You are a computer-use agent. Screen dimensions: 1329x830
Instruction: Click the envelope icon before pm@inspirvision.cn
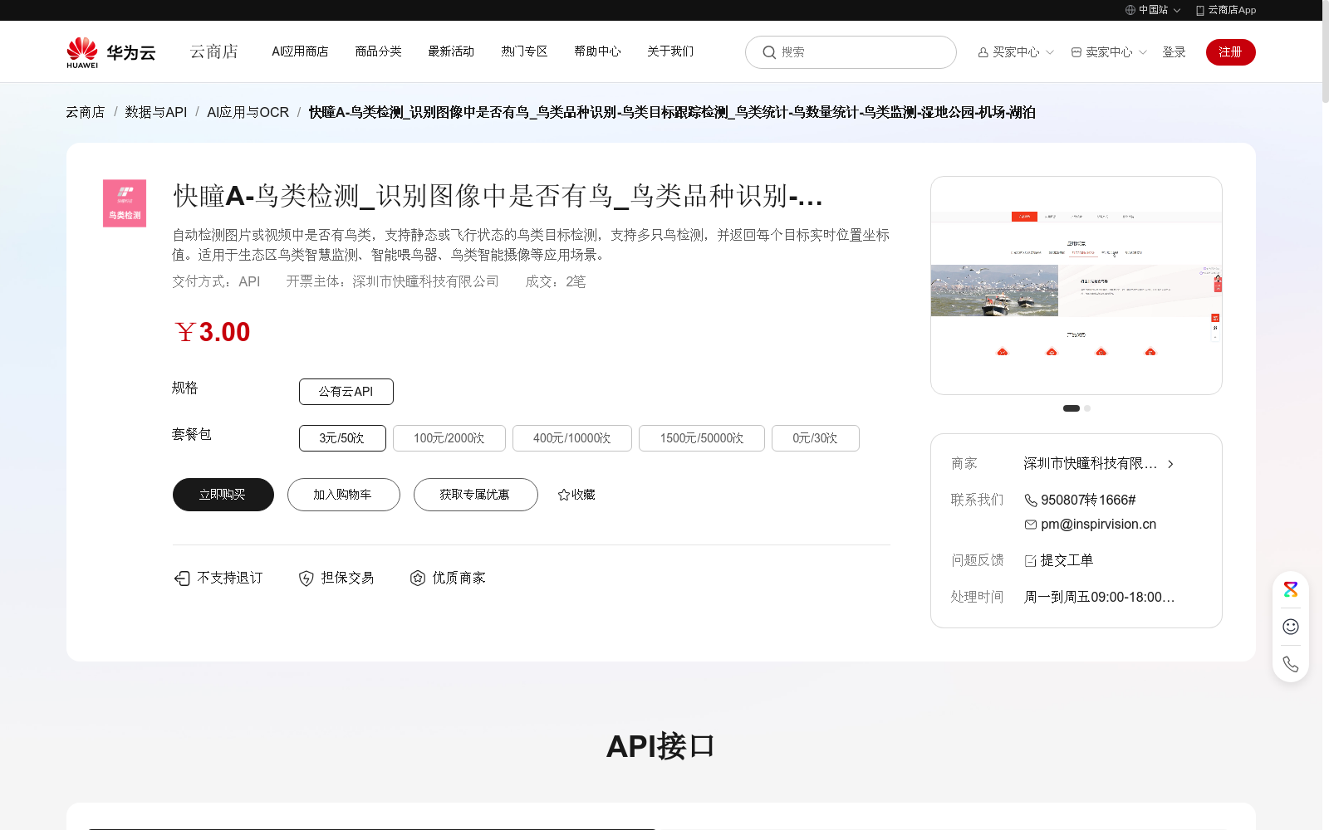coord(1031,525)
